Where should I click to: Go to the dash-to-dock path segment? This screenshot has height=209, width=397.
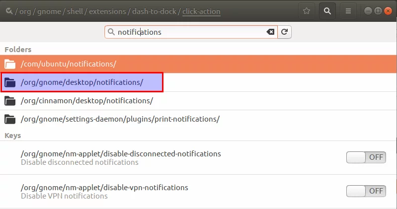154,11
